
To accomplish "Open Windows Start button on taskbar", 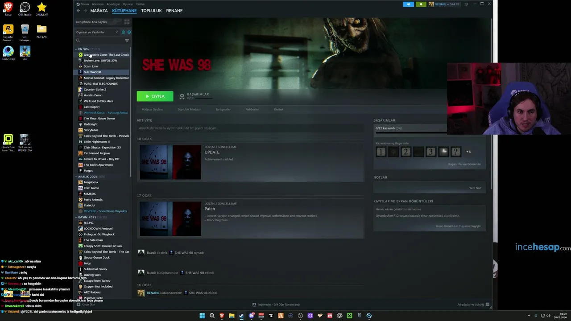I will point(202,316).
